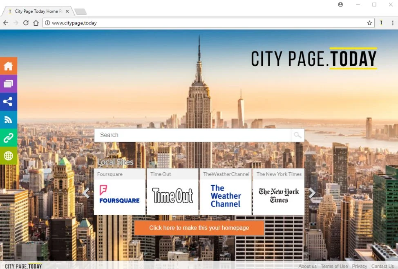The height and width of the screenshot is (269, 398).
Task: Go back with browser back arrow
Action: pos(6,23)
